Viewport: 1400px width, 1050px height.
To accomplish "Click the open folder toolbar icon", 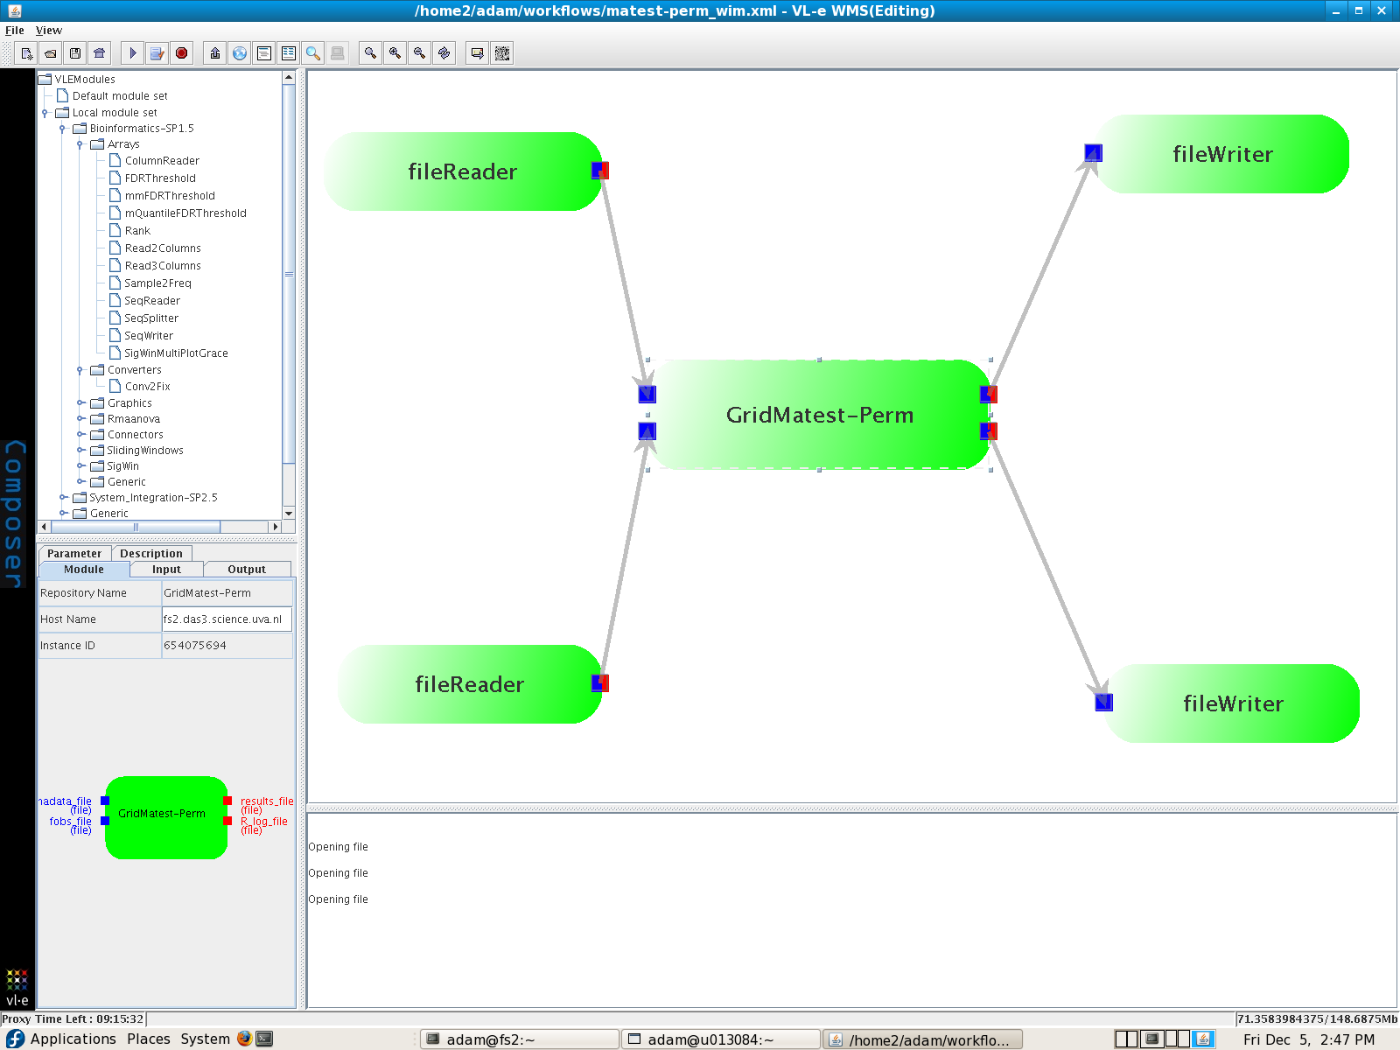I will 51,53.
